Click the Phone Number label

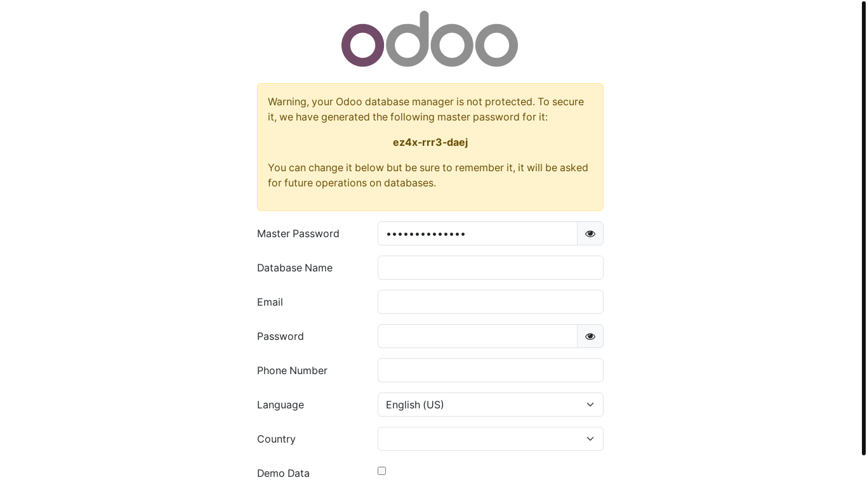tap(292, 370)
